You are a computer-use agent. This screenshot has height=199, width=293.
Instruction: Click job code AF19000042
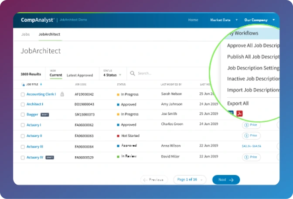[x=84, y=94]
